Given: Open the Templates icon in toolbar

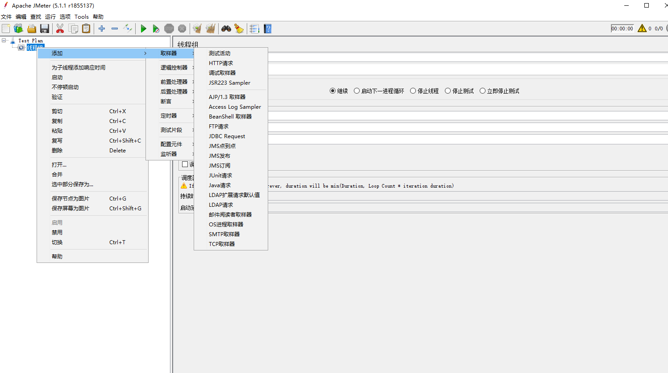Looking at the screenshot, I should pyautogui.click(x=18, y=29).
